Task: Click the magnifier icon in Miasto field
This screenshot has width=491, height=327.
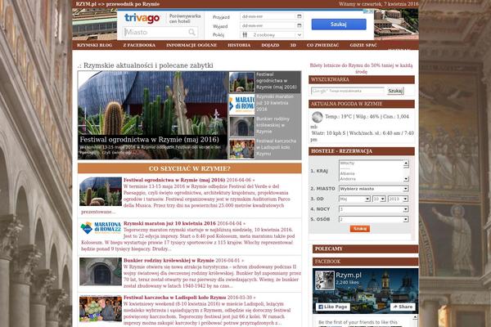Action: (191, 32)
